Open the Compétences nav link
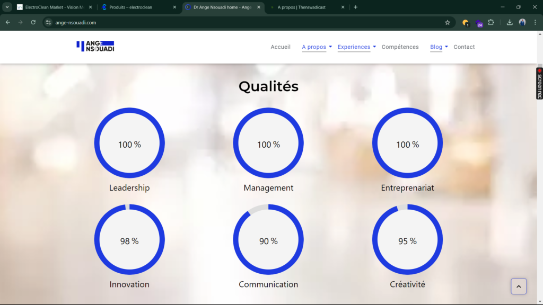 pyautogui.click(x=400, y=47)
